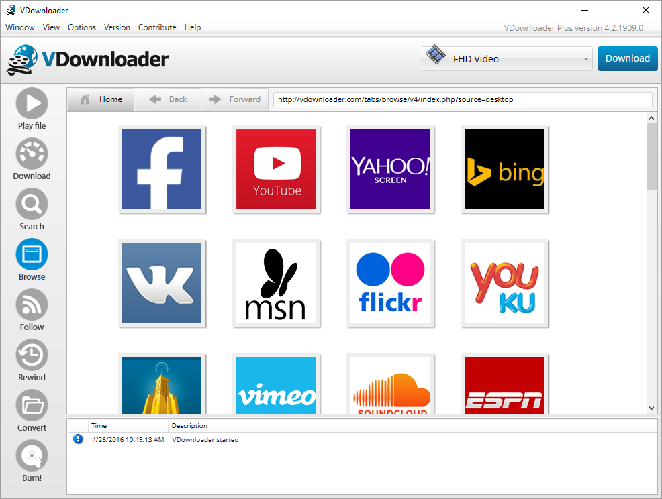The width and height of the screenshot is (662, 499).
Task: Select the '4/26/2016 10:49:13 AM' timestamp
Action: [x=128, y=439]
